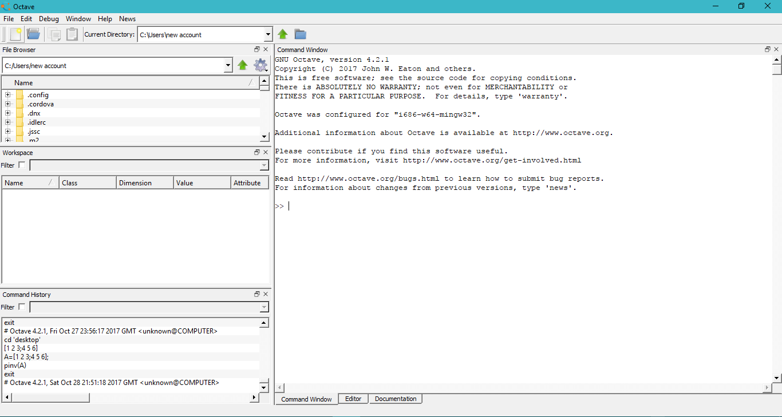The height and width of the screenshot is (417, 782).
Task: Undock the Command Window panel
Action: pyautogui.click(x=767, y=49)
